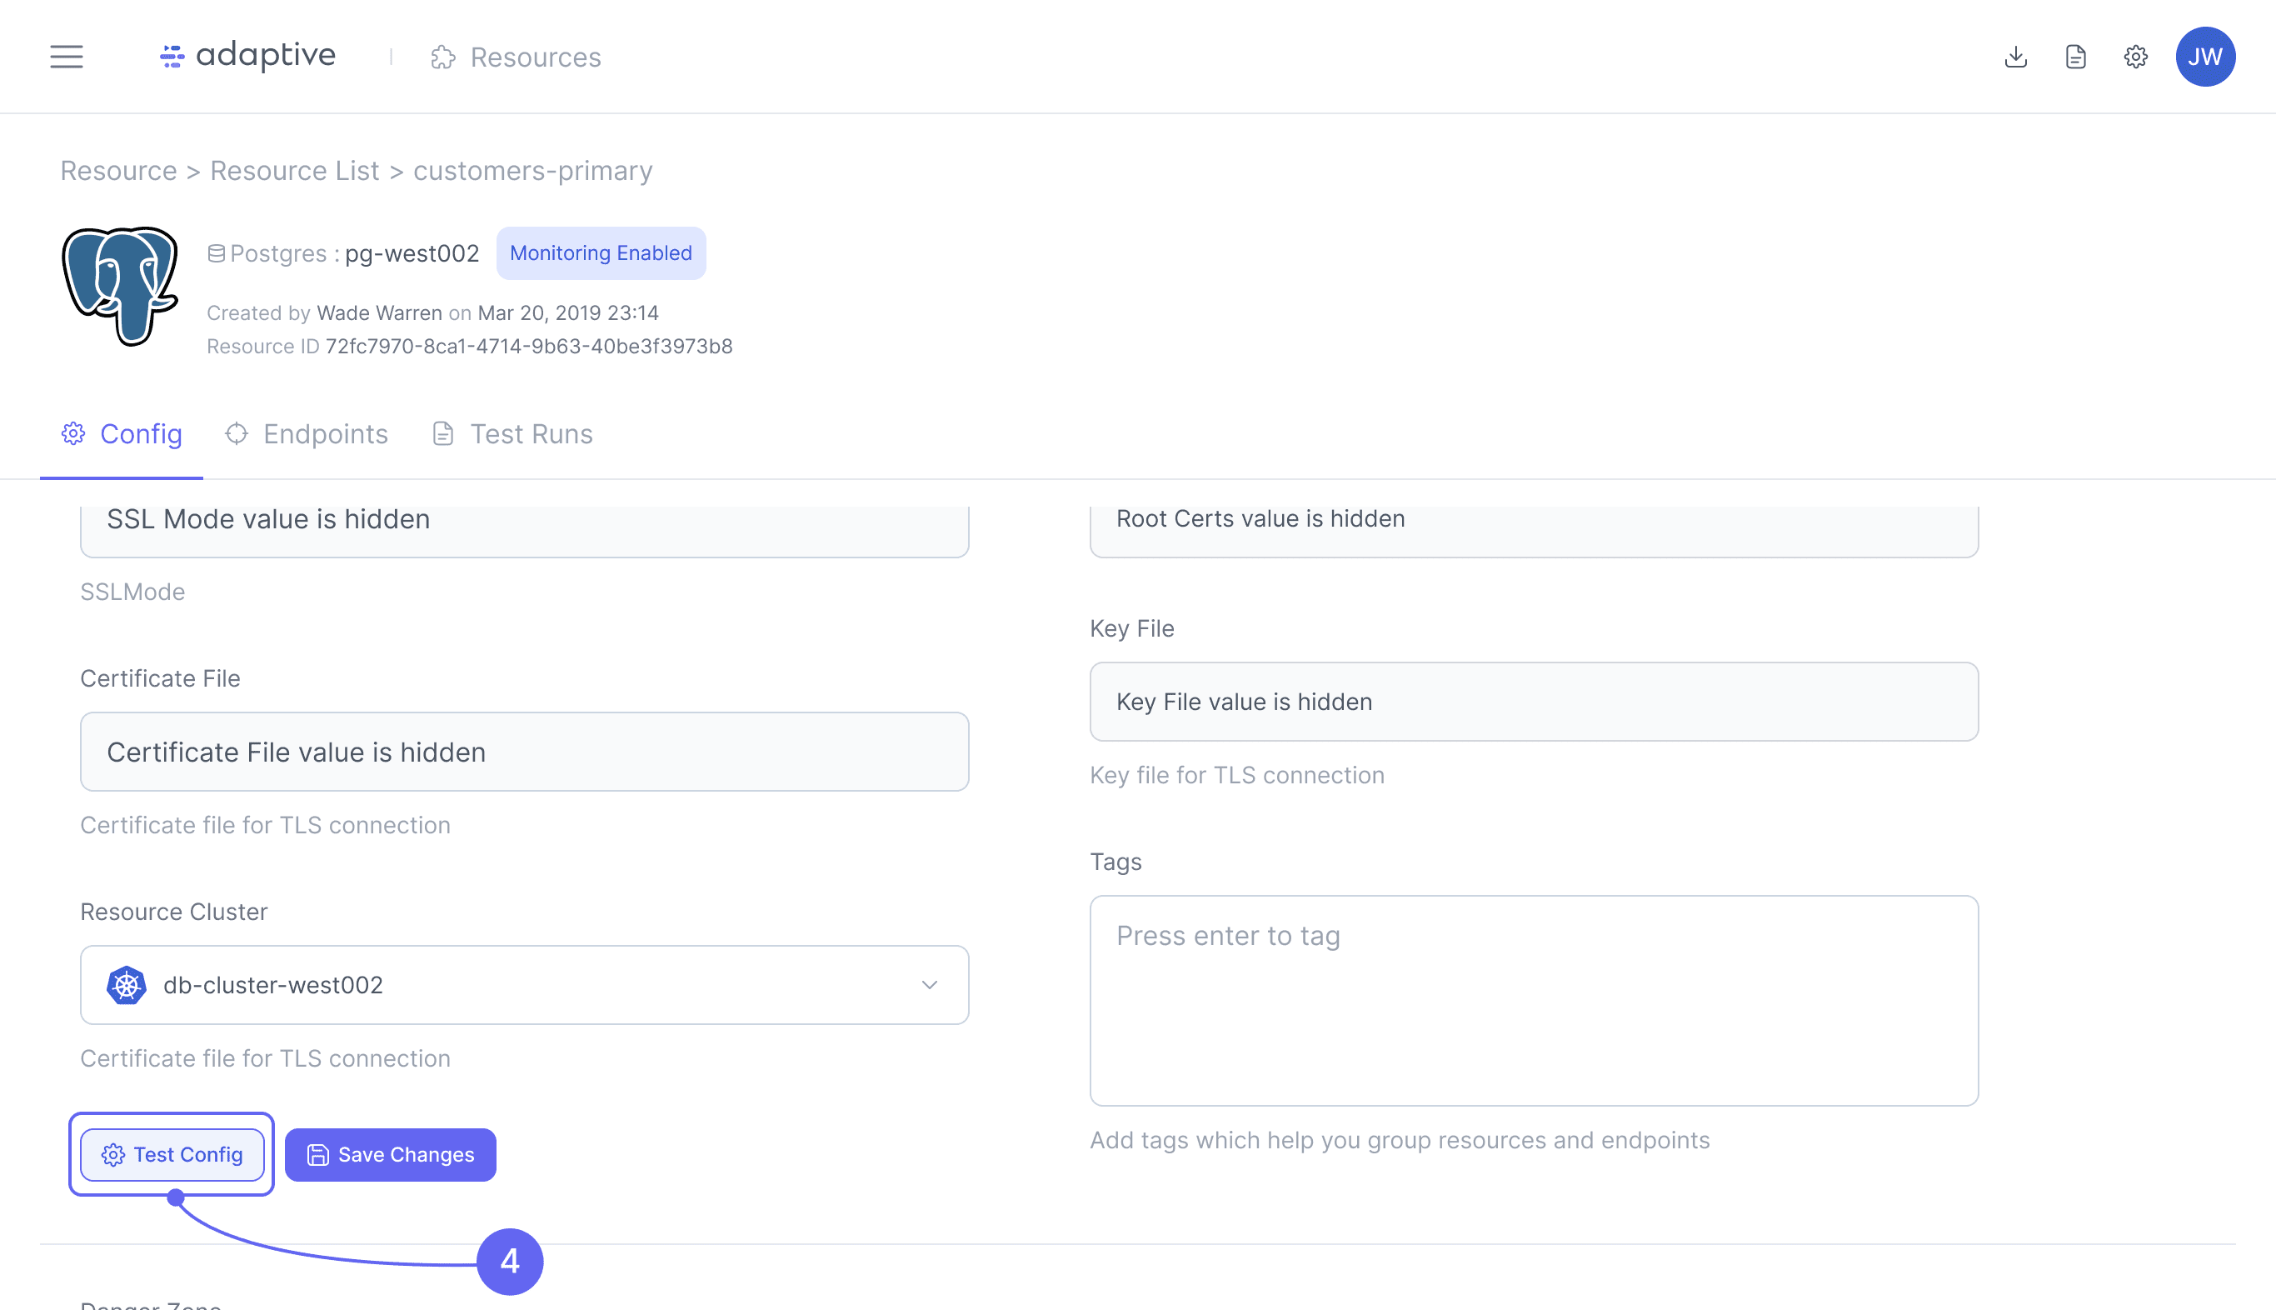Open the hamburger navigation menu

pyautogui.click(x=67, y=57)
